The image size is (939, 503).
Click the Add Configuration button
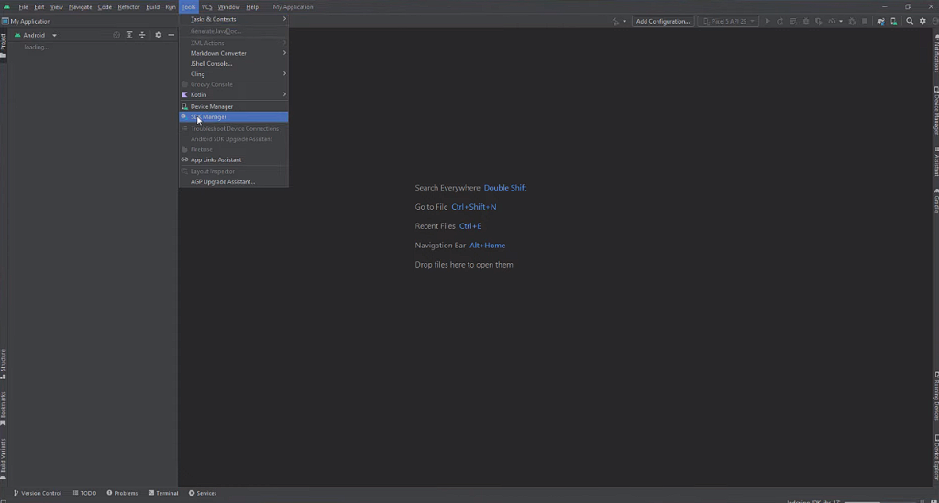(x=663, y=21)
